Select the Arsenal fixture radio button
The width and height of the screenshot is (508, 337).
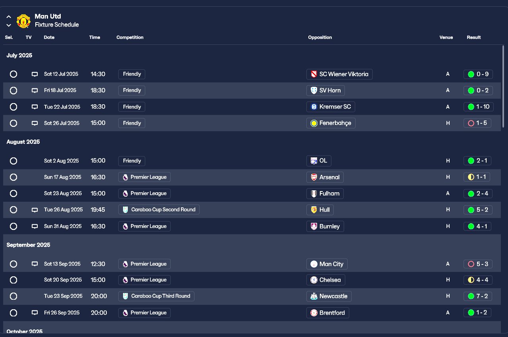tap(13, 177)
